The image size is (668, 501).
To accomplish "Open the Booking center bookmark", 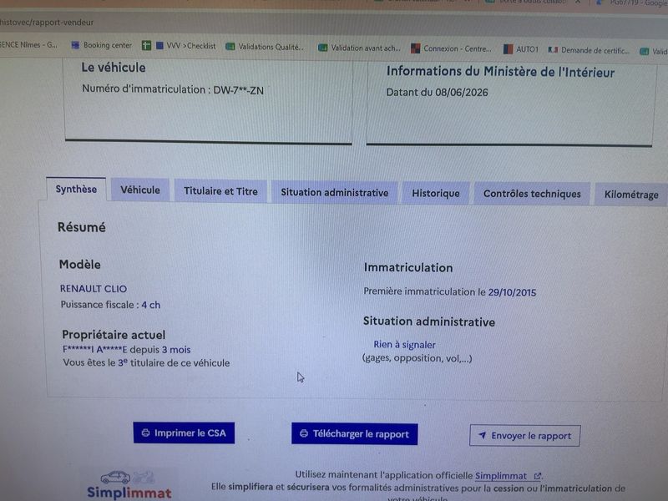I will 101,45.
